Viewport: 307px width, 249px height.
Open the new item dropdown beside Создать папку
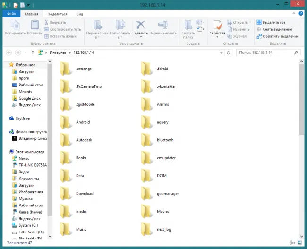200,22
